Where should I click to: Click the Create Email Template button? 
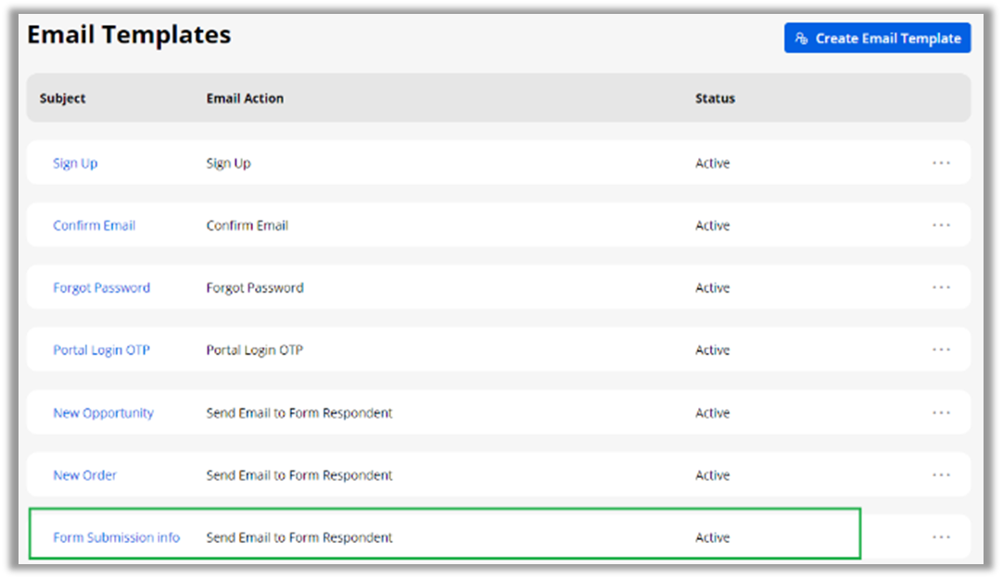click(877, 38)
